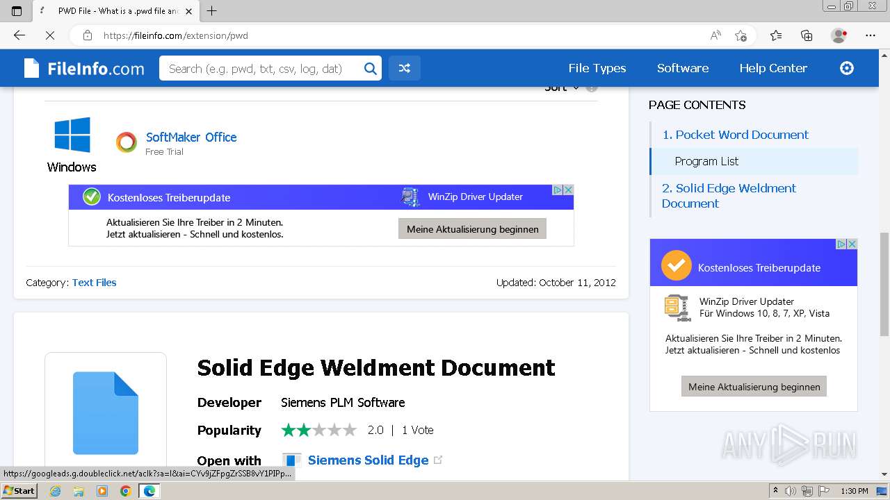This screenshot has width=890, height=500.
Task: Click the Windows platform logo
Action: click(72, 135)
